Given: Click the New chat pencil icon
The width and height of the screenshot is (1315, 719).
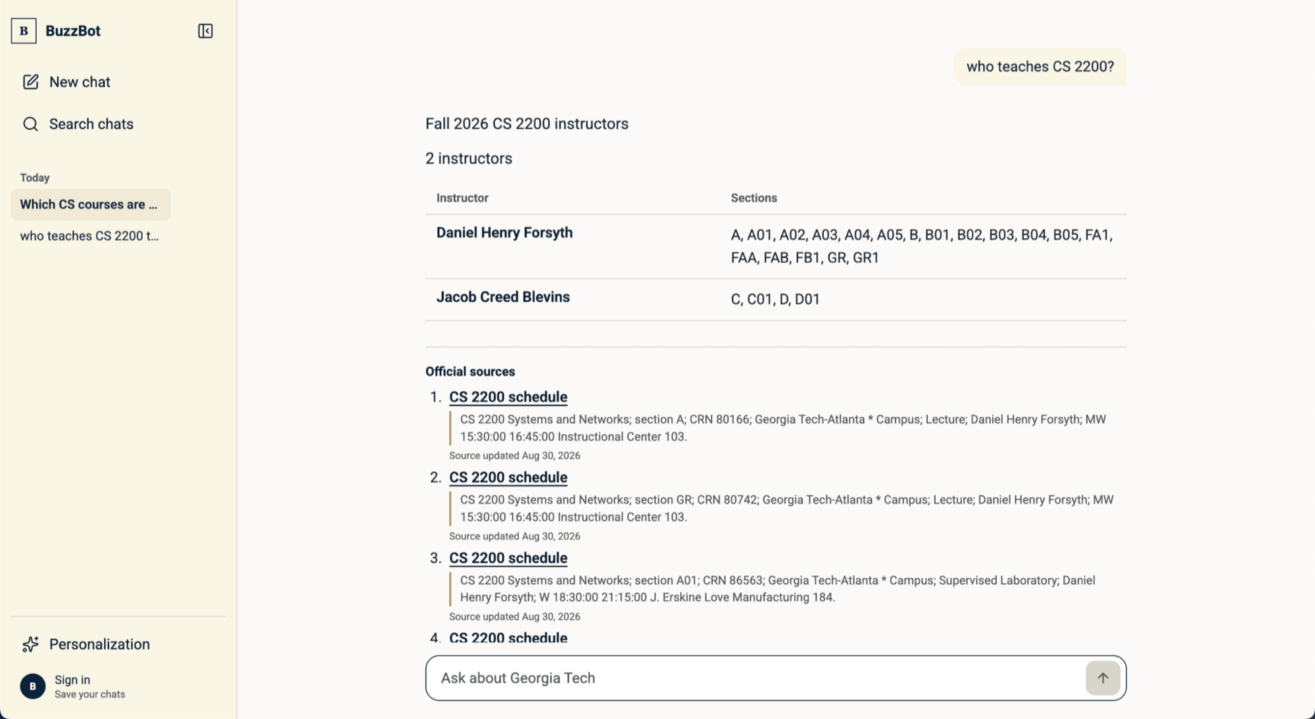Looking at the screenshot, I should (30, 82).
